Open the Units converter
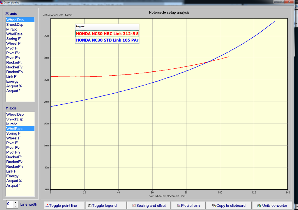 pyautogui.click(x=272, y=205)
